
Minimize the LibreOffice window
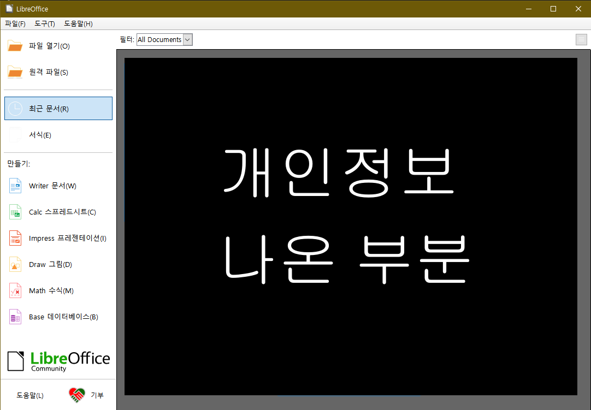click(x=529, y=9)
